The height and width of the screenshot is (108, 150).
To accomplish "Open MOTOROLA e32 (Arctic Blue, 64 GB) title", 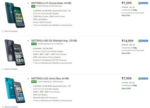I will point(50,79).
